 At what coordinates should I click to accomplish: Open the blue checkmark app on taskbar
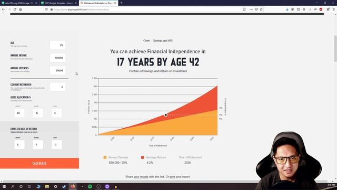click(64, 186)
